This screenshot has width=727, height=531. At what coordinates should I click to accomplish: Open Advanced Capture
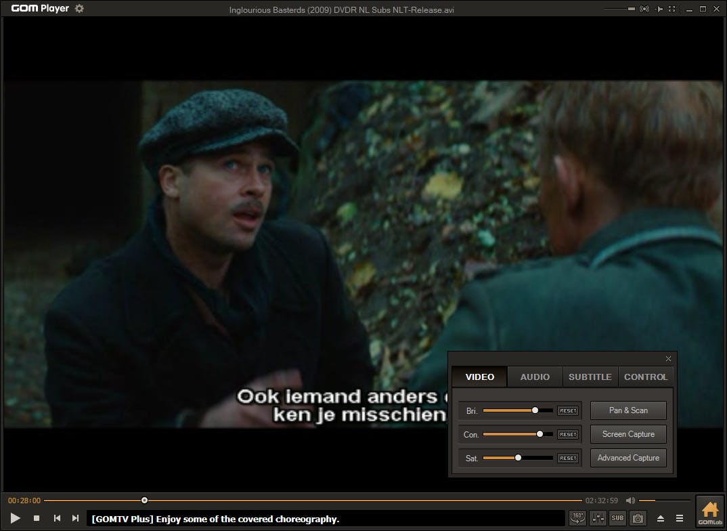pos(628,458)
